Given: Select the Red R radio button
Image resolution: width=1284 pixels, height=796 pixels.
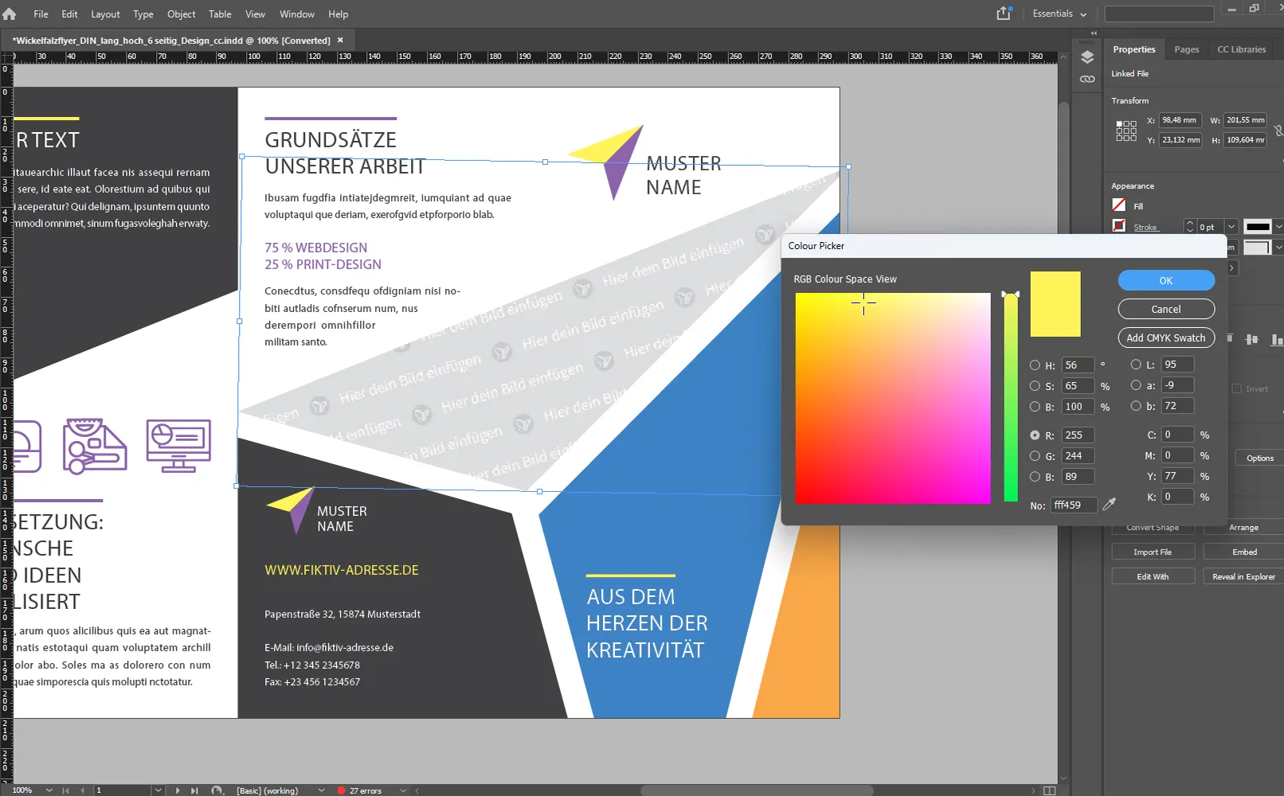Looking at the screenshot, I should [x=1035, y=435].
